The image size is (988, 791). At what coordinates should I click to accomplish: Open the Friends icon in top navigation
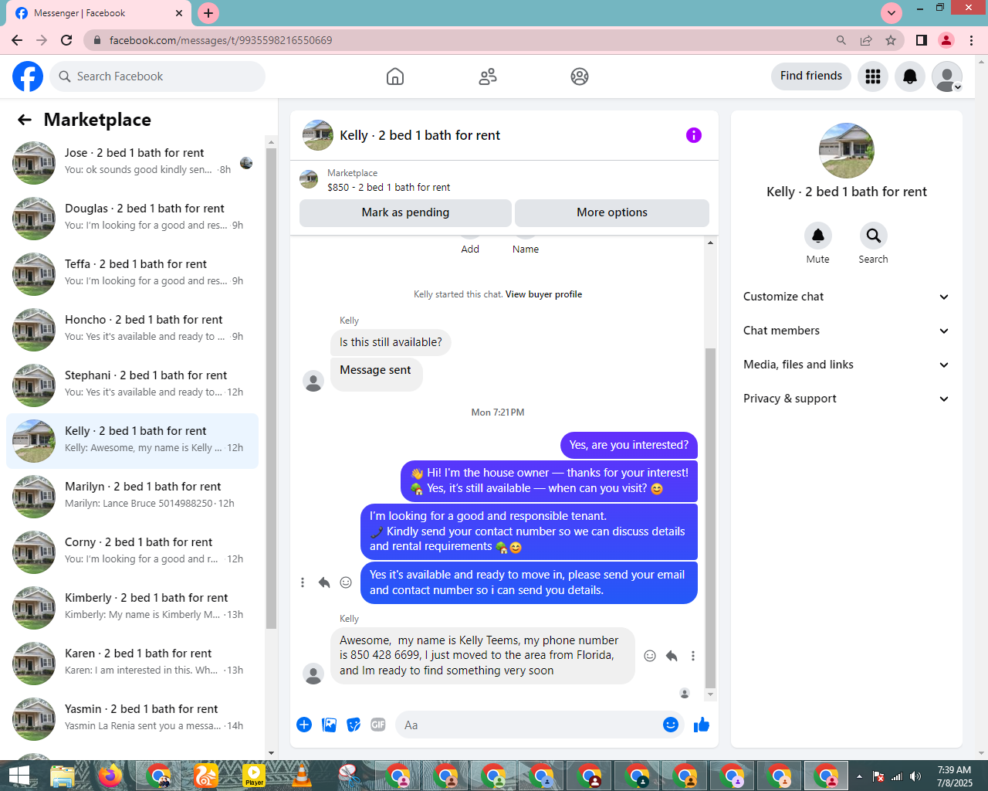coord(488,76)
